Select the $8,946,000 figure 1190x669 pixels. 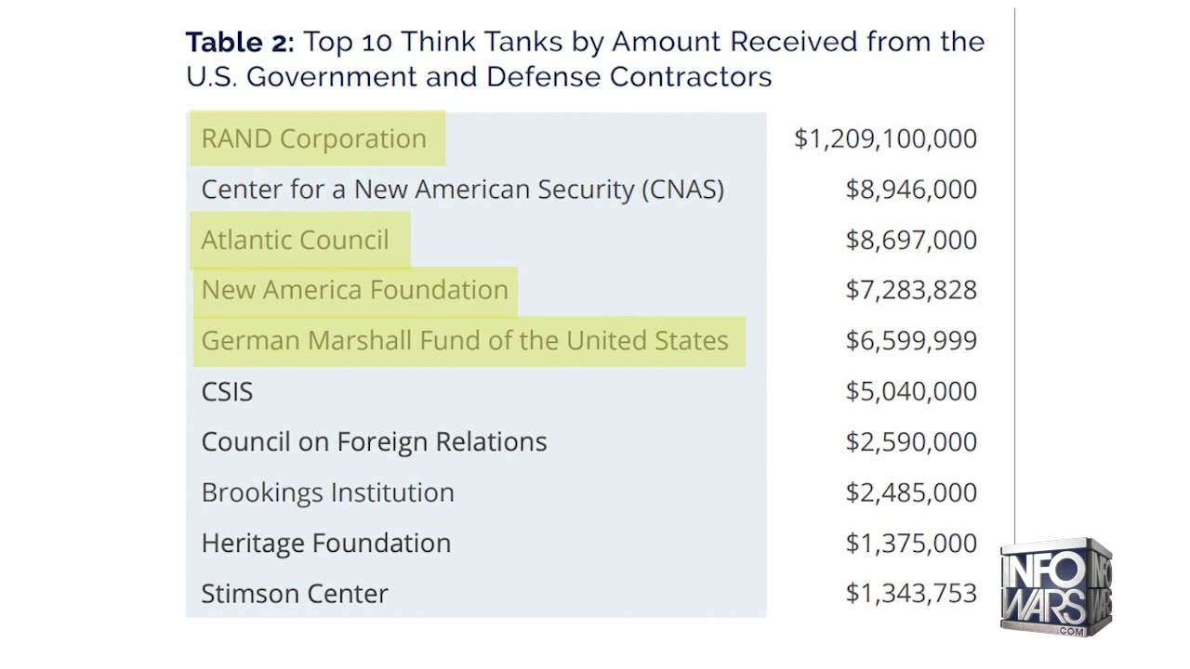coord(911,190)
